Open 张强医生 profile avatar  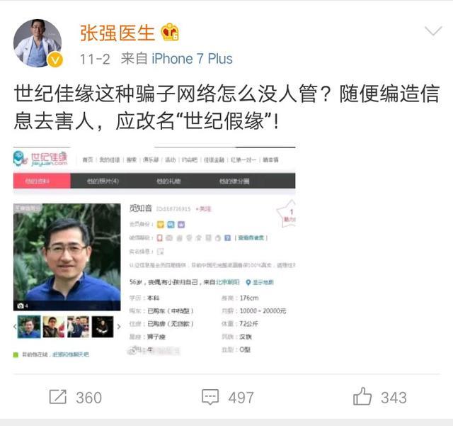click(x=38, y=43)
